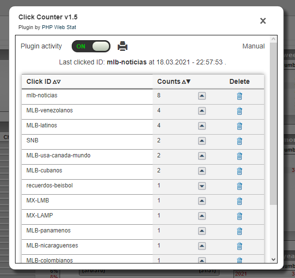Viewport: 295px width, 278px height.
Task: Expand the MX-LAMP row arrow button
Action: [202, 216]
